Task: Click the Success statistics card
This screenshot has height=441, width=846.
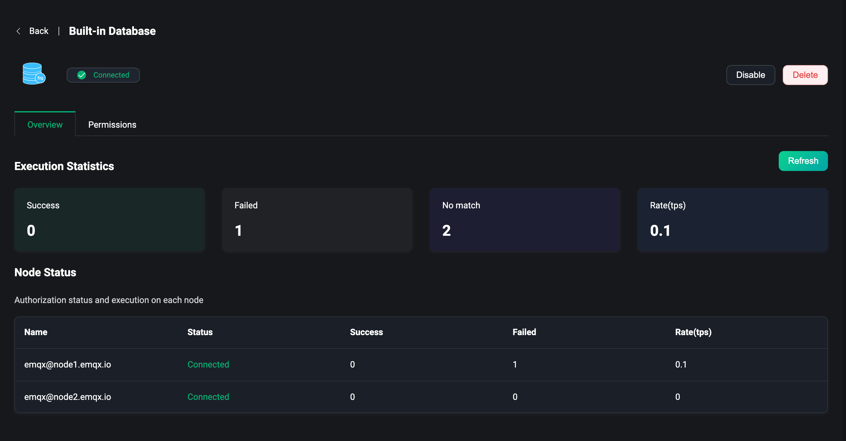Action: [x=109, y=219]
